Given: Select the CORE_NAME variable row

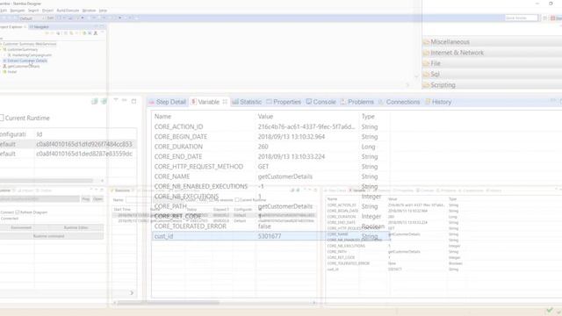Looking at the screenshot, I should 270,176.
